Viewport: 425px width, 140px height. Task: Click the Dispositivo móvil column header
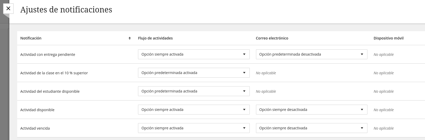[389, 38]
